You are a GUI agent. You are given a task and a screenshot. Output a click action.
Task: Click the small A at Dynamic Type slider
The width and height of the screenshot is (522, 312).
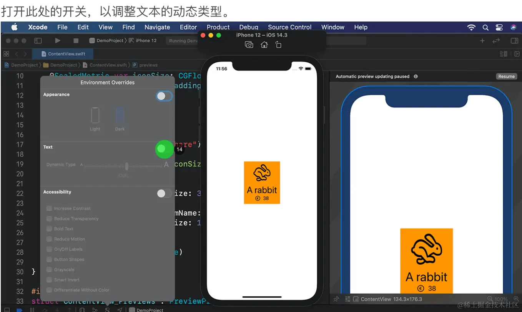point(81,165)
